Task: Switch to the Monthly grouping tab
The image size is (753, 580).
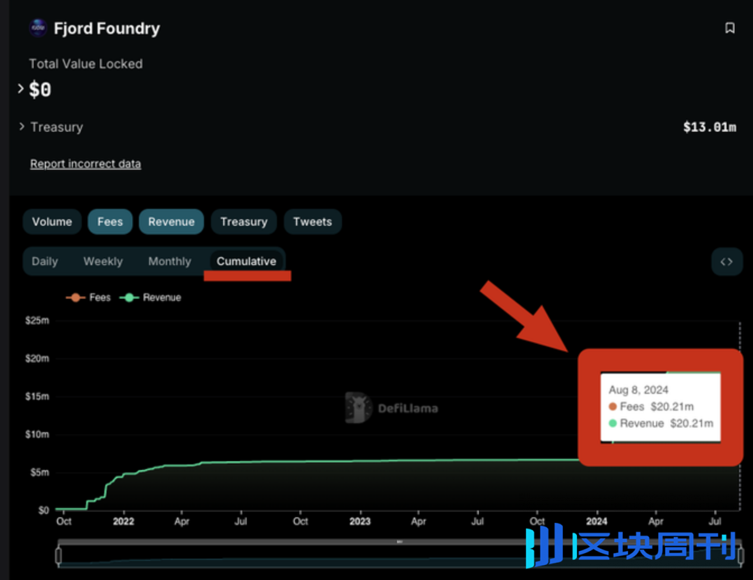Action: pyautogui.click(x=169, y=261)
